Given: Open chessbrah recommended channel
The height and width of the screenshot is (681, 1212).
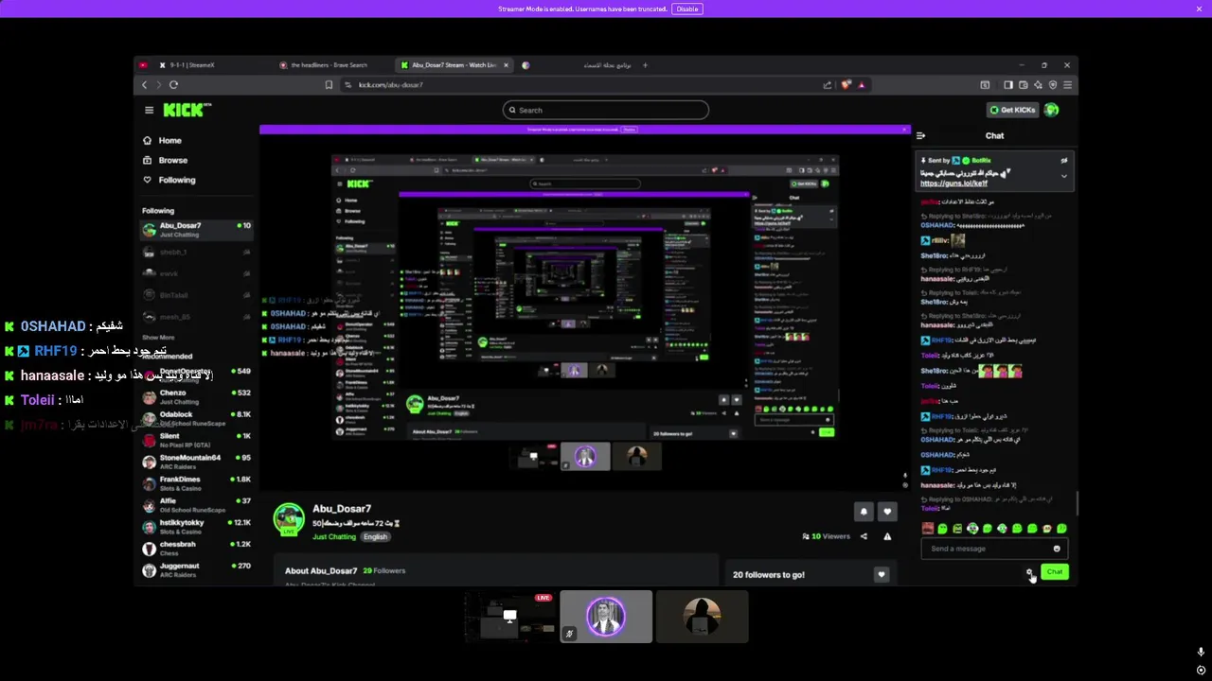Looking at the screenshot, I should [x=196, y=549].
